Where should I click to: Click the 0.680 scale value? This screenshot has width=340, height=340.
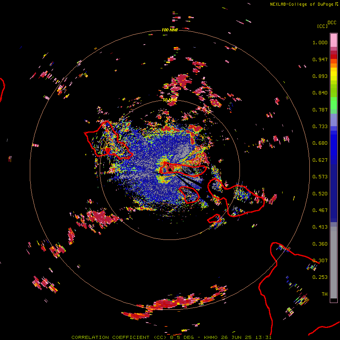(x=320, y=143)
